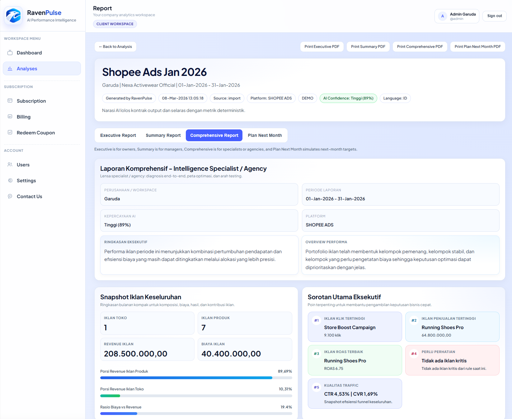The height and width of the screenshot is (419, 512).
Task: Click the Redeem Coupon checkmark icon
Action: [10, 132]
